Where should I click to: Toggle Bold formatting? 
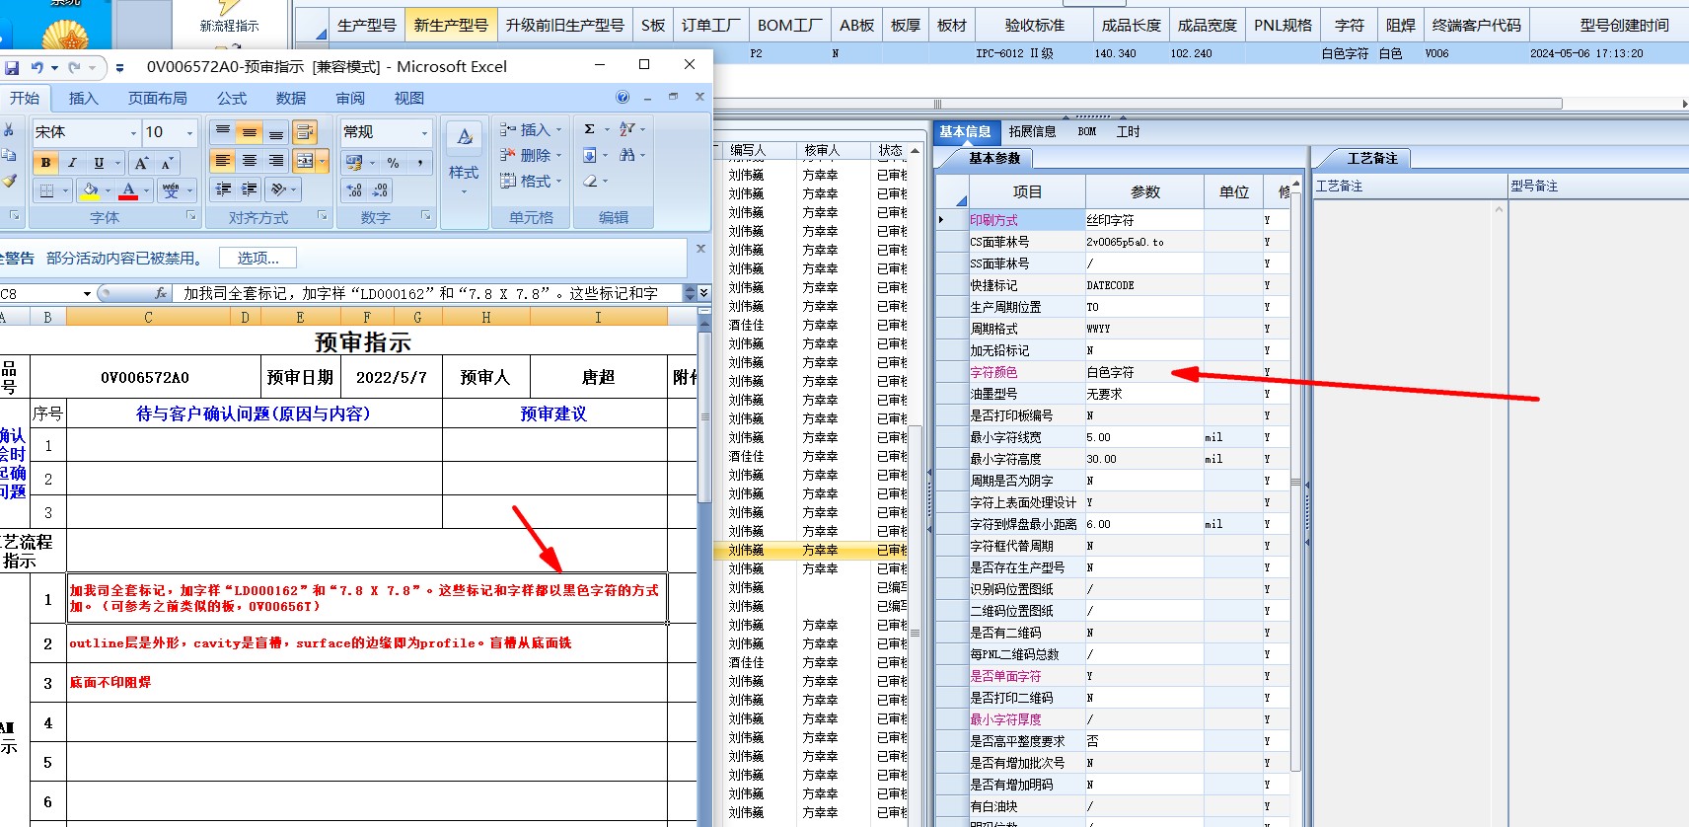pos(46,163)
